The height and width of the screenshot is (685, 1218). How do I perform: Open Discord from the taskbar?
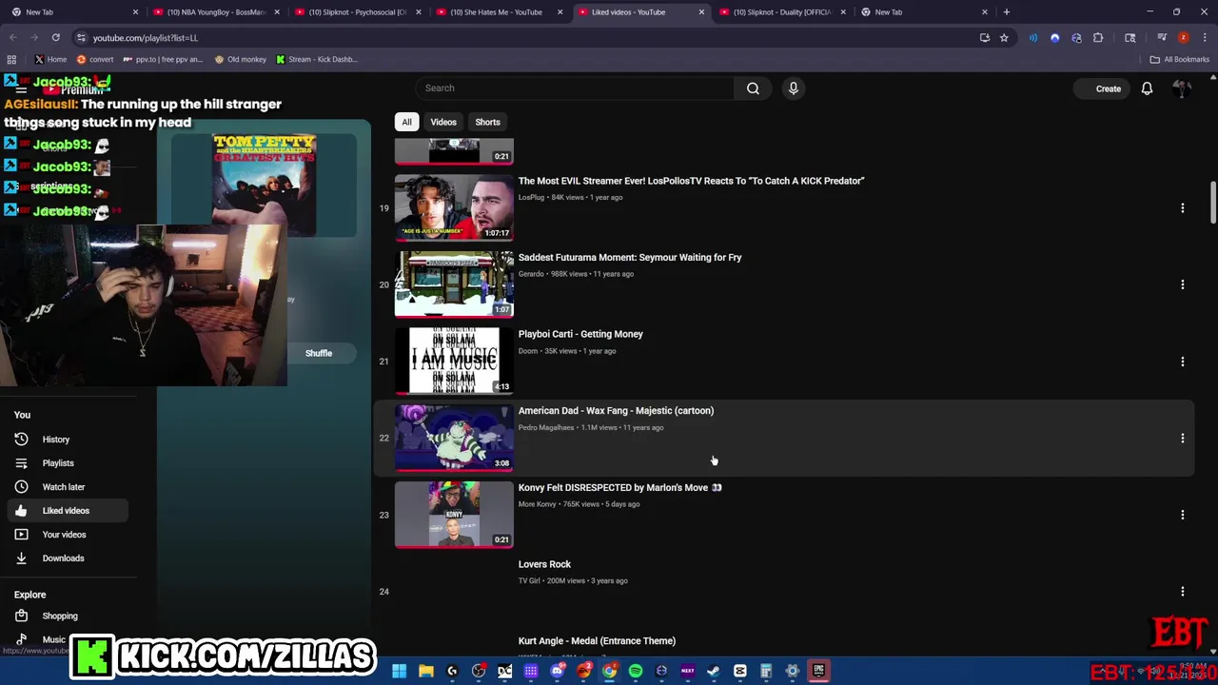pos(557,671)
